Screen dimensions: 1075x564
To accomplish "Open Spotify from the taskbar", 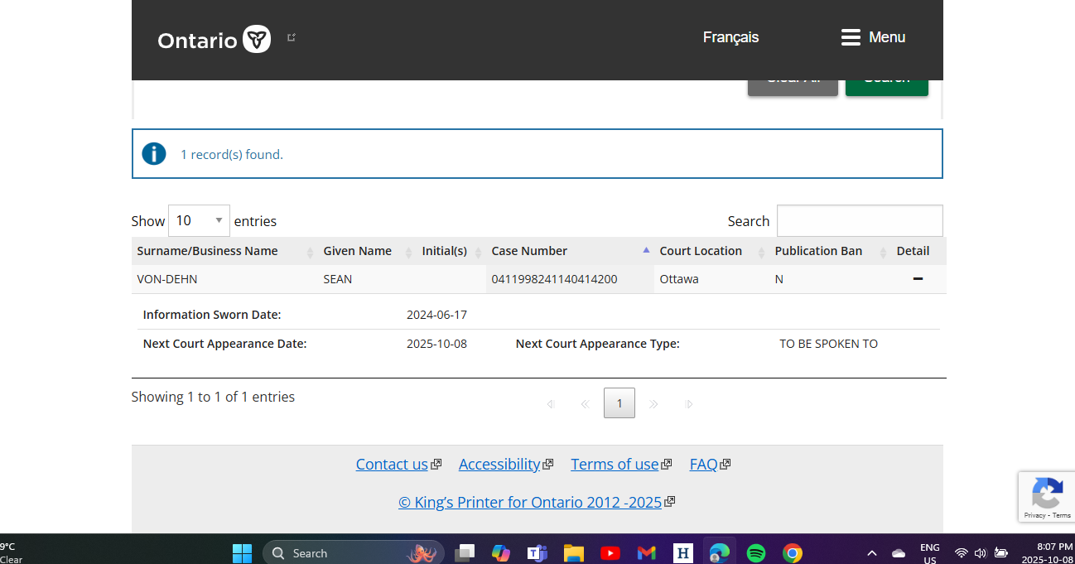I will pos(756,553).
